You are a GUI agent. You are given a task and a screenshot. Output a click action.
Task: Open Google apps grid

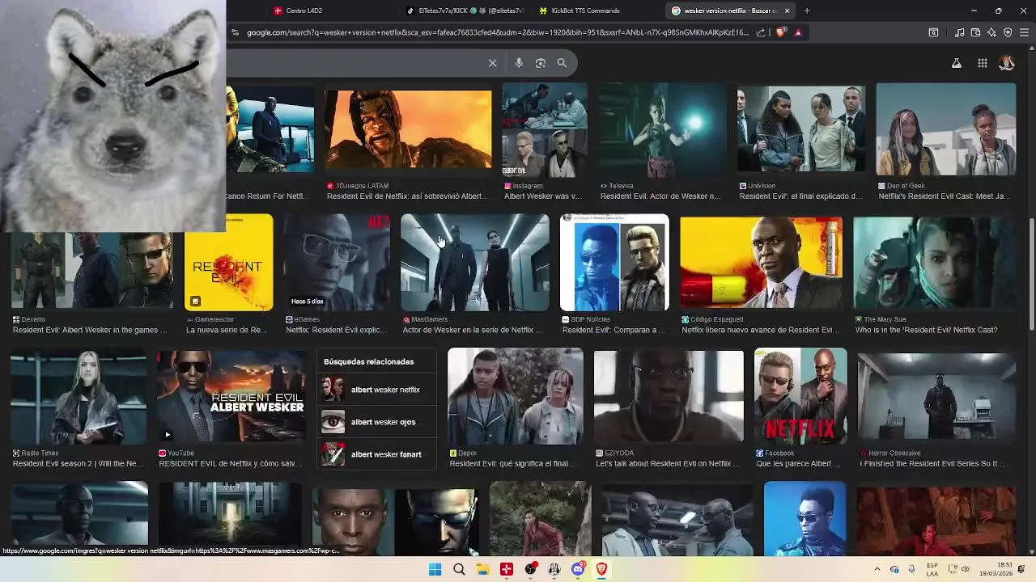pos(982,63)
